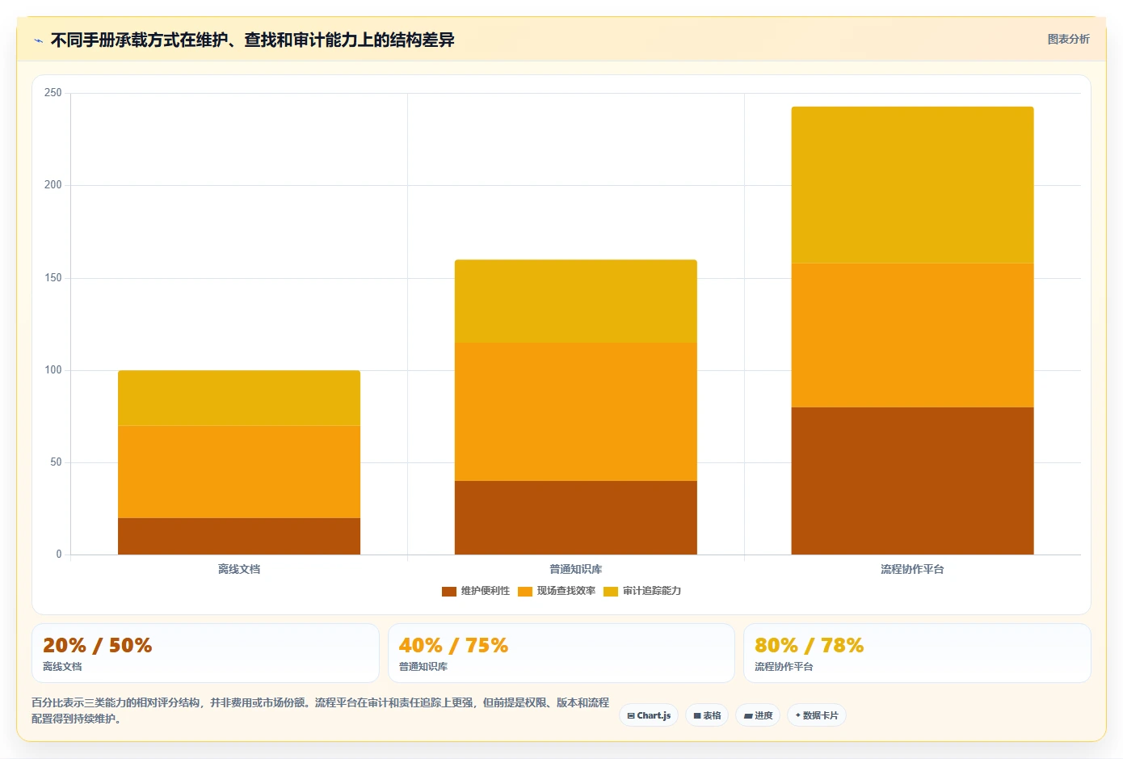This screenshot has height=759, width=1123.
Task: Select the 进度 tag
Action: click(758, 715)
